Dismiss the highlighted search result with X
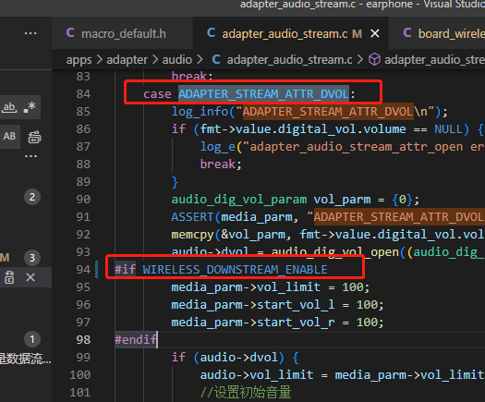485x402 pixels. tap(30, 277)
